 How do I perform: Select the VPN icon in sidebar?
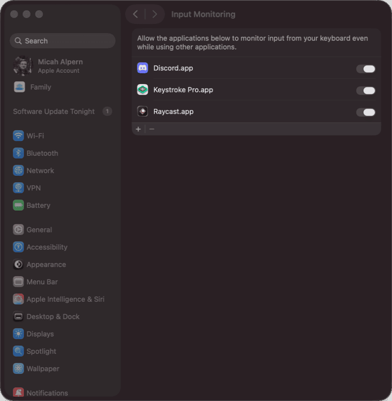pos(18,188)
